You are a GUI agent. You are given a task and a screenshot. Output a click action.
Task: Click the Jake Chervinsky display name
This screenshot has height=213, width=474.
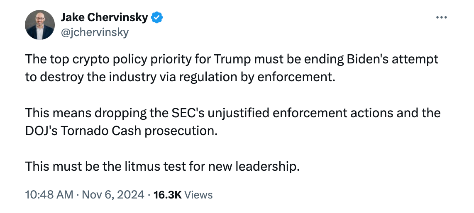(104, 17)
